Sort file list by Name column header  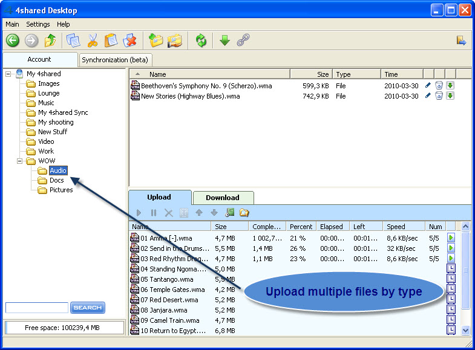(209, 74)
